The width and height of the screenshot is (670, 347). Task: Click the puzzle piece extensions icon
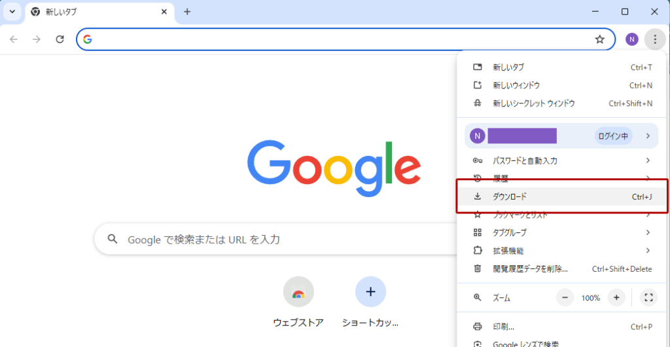[x=478, y=250]
